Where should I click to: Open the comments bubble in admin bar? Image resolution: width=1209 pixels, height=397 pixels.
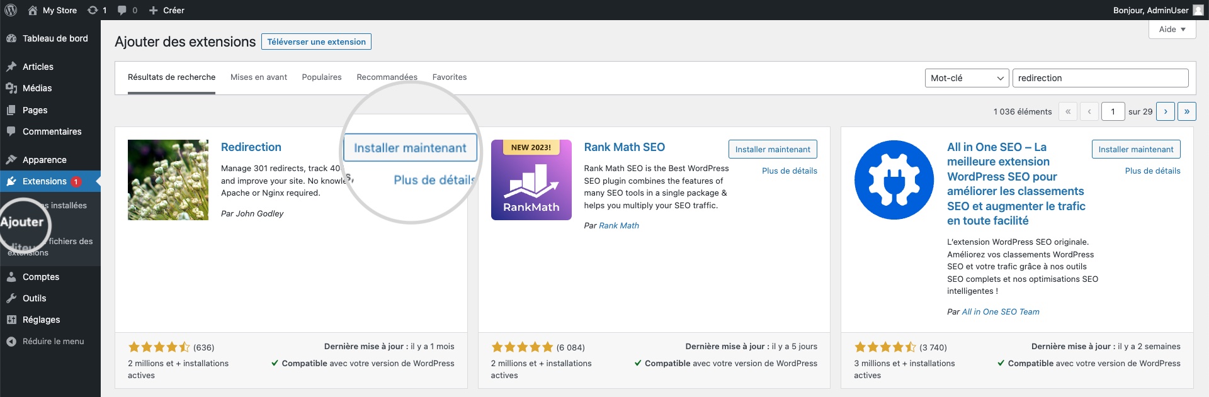tap(127, 10)
